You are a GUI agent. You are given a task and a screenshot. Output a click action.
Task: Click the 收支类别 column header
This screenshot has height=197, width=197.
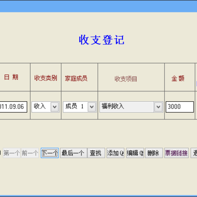point(46,78)
